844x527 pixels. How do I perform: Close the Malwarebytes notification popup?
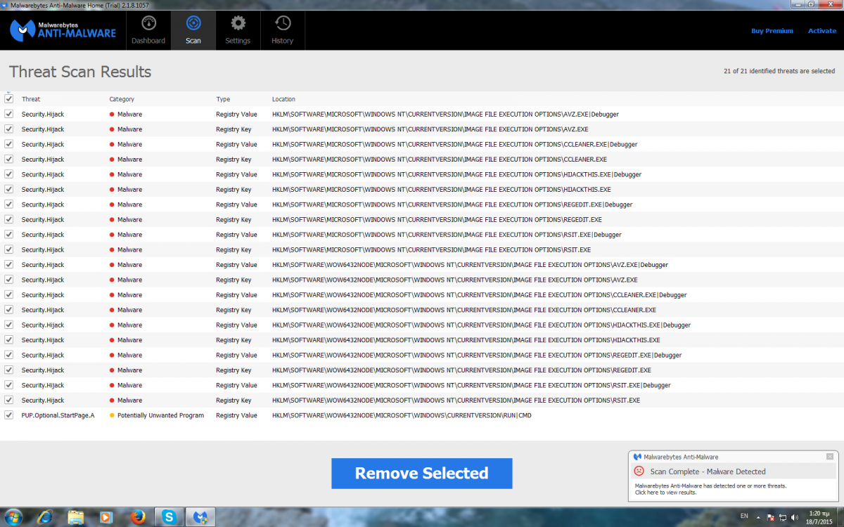click(830, 457)
